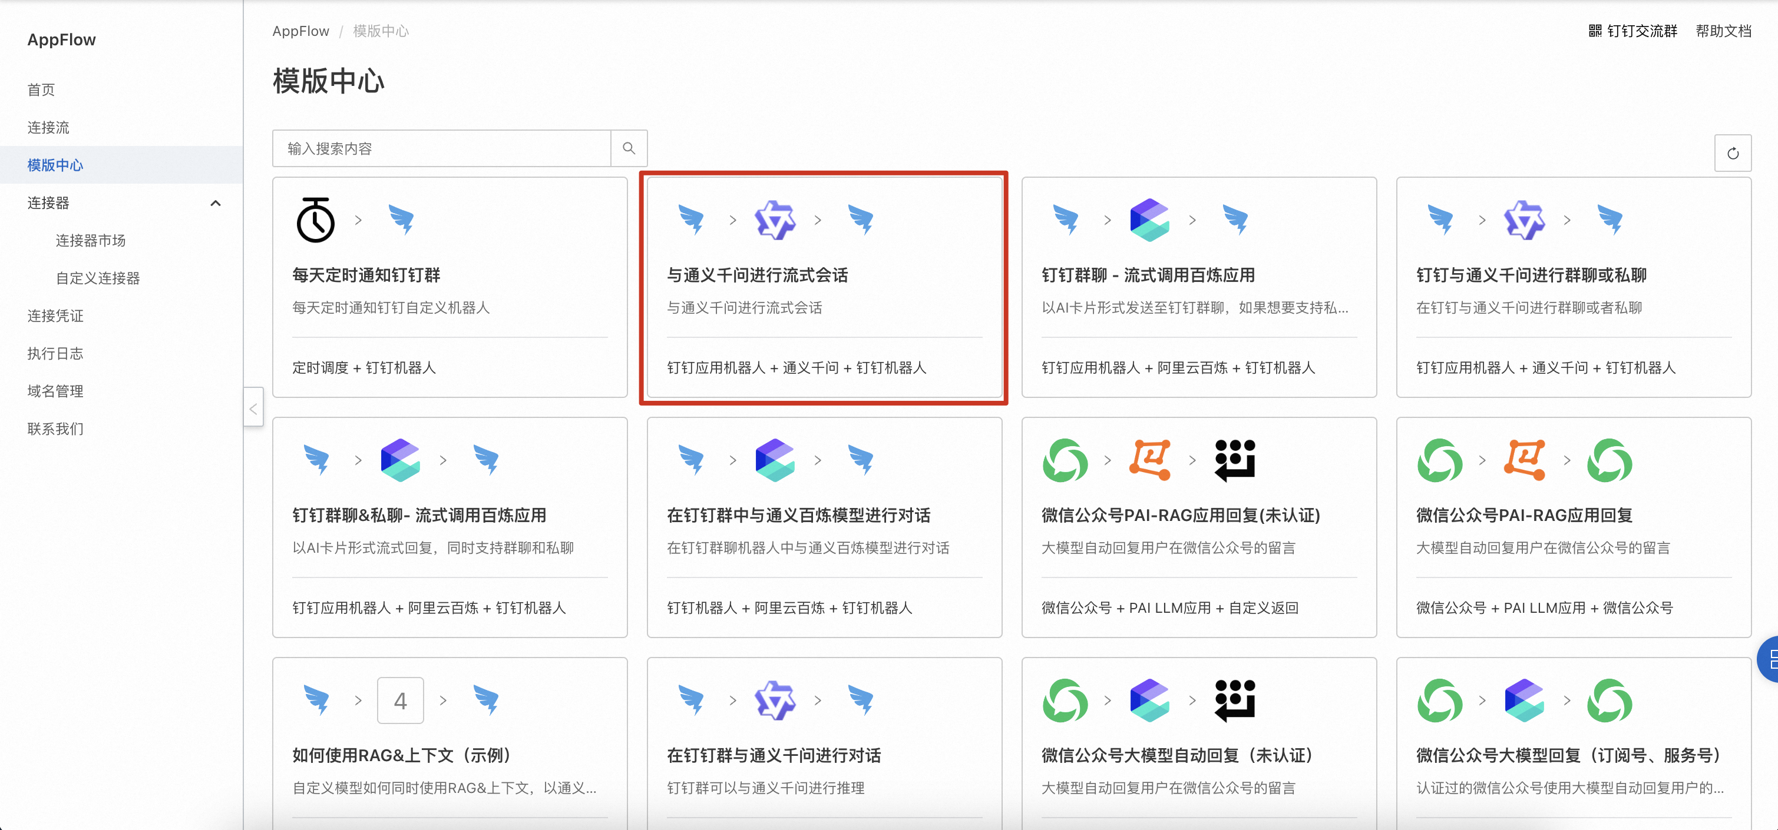Click the numbered 4 icon in RAG example card

pos(401,700)
